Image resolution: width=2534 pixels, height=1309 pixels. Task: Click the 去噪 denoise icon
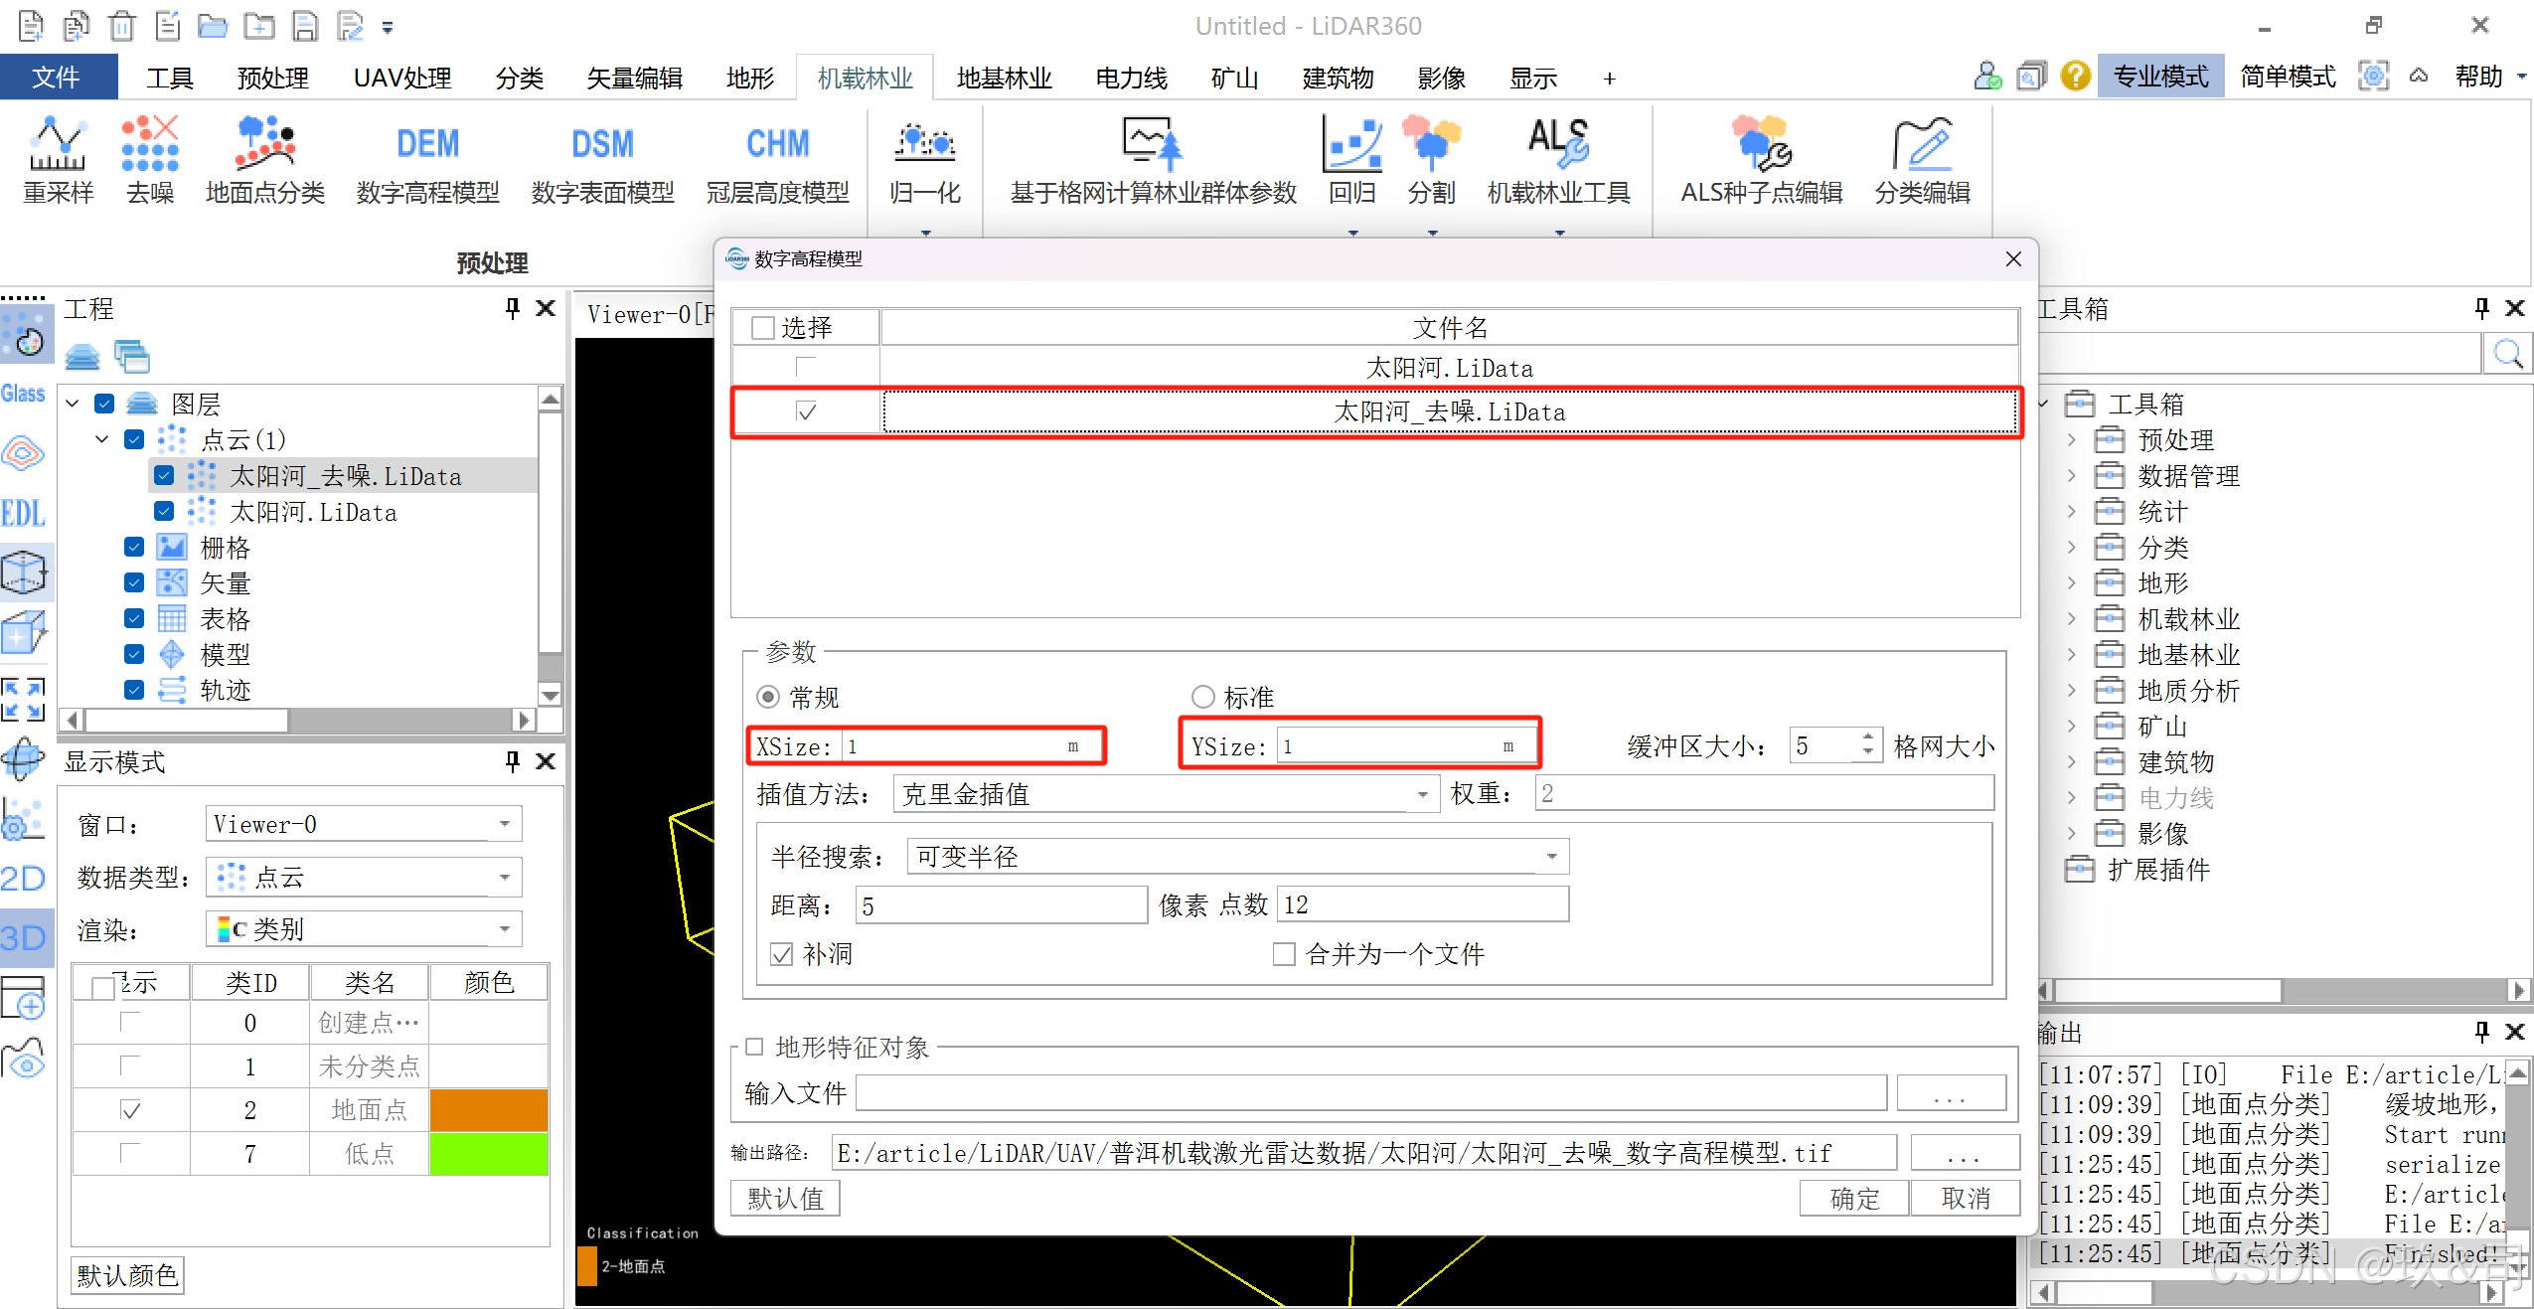click(x=150, y=145)
